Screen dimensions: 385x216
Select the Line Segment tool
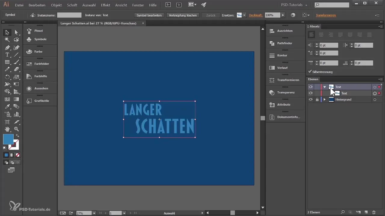[x=17, y=55]
